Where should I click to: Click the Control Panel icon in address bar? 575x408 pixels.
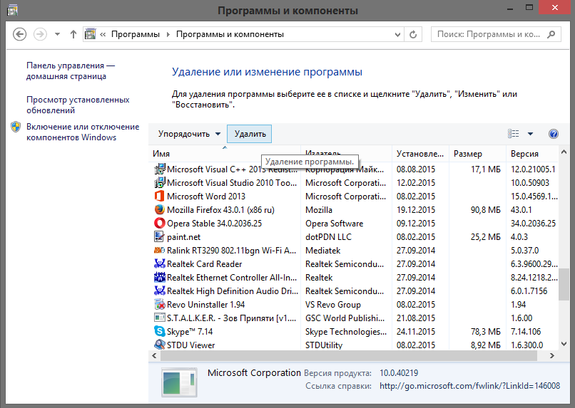[x=90, y=34]
